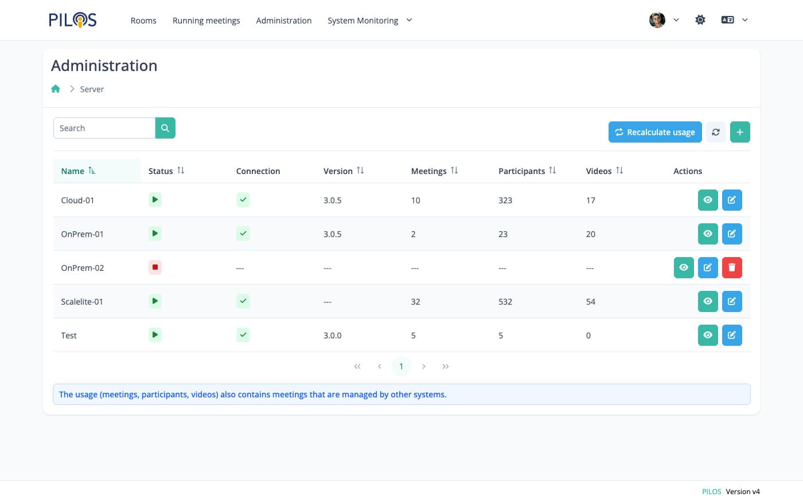Open the user avatar menu

point(664,20)
